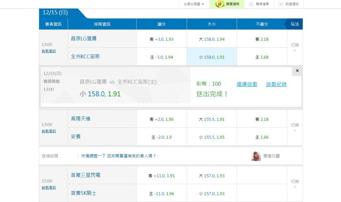
Task: Open 購買噓幣 purchase coins page
Action: coord(227,4)
